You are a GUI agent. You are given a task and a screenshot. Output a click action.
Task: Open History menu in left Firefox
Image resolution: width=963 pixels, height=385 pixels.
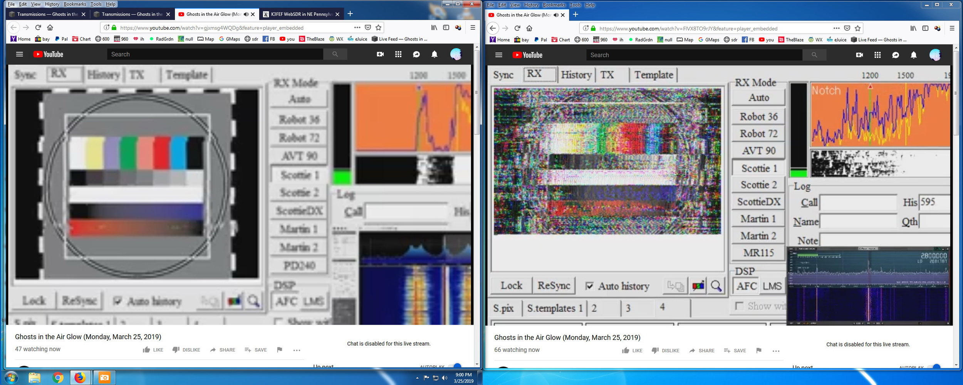coord(52,4)
